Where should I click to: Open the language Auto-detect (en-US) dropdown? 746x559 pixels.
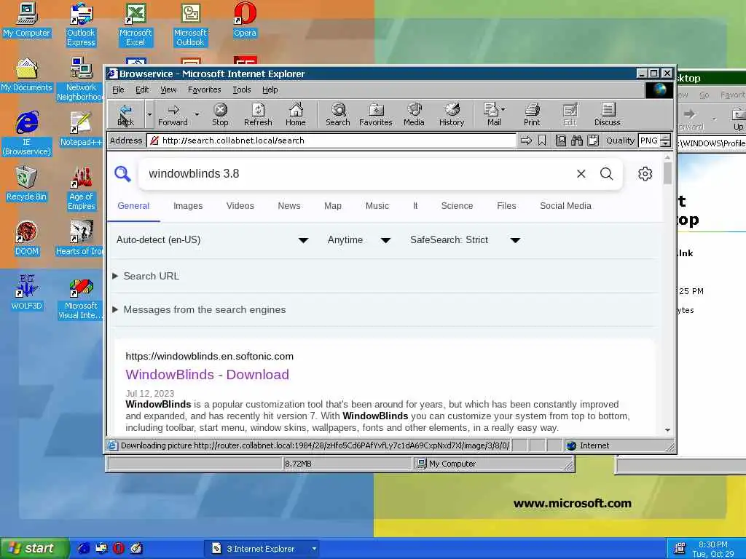(212, 240)
